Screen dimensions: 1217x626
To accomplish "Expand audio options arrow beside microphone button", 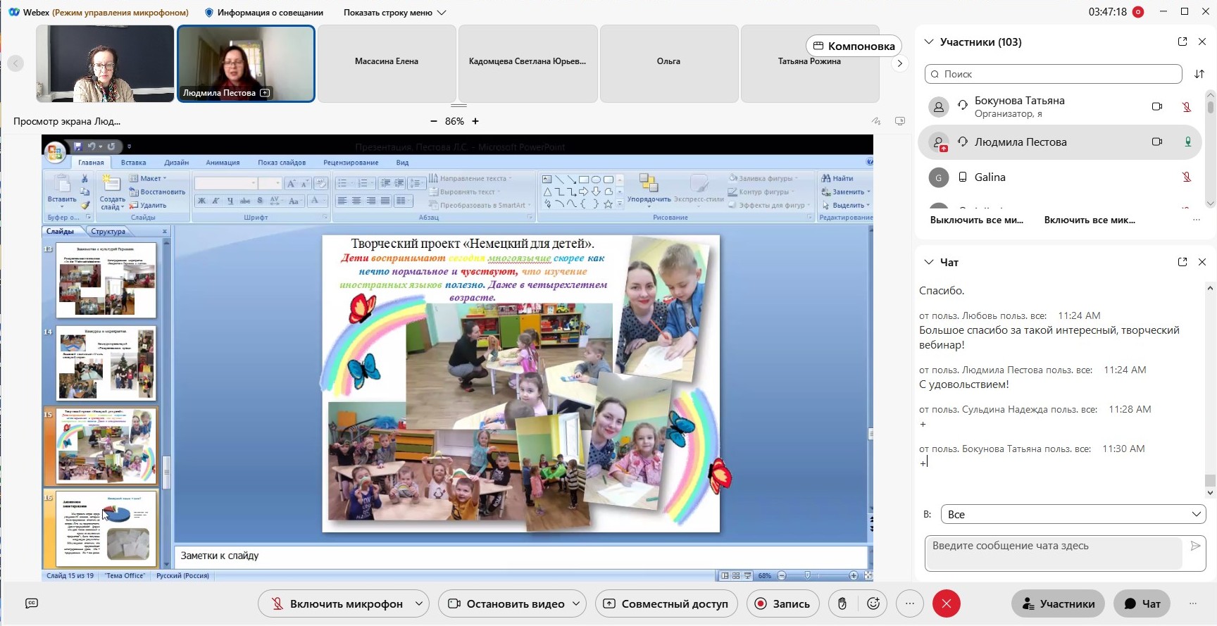I will coord(419,603).
